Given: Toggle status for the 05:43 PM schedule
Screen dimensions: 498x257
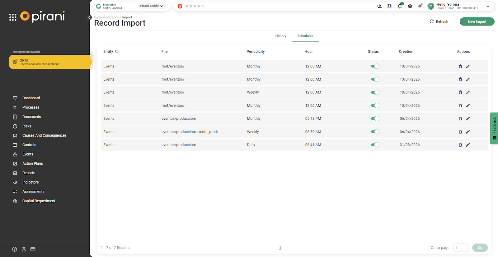Looking at the screenshot, I should coord(375,119).
